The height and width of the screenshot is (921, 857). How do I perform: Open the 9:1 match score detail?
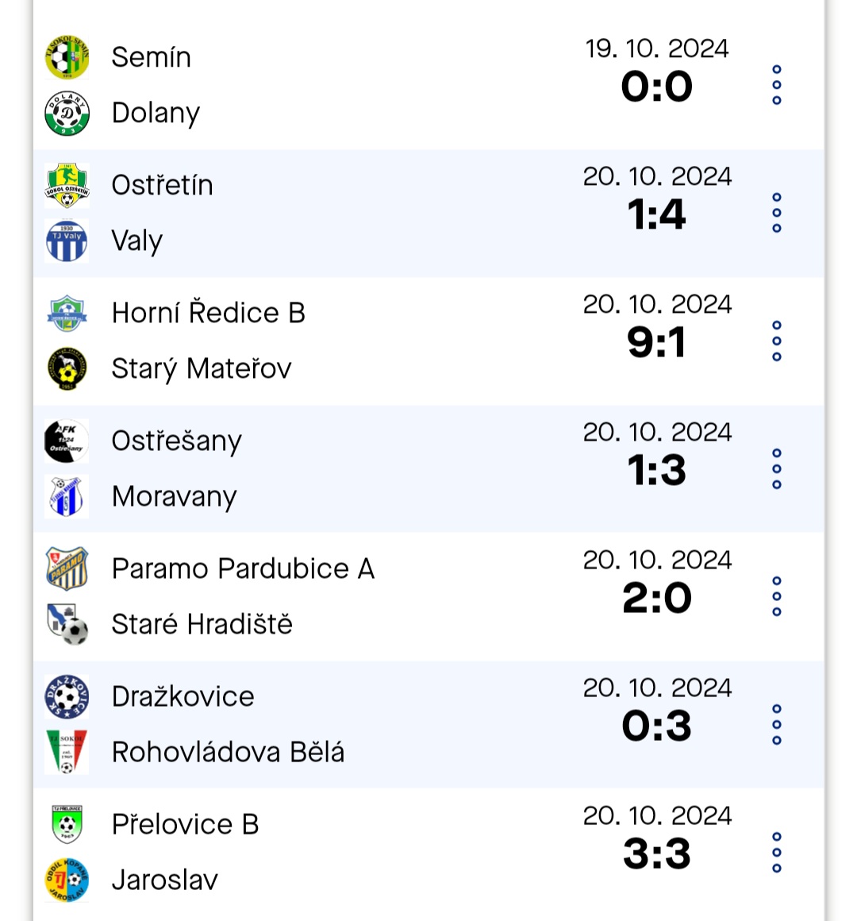[656, 342]
